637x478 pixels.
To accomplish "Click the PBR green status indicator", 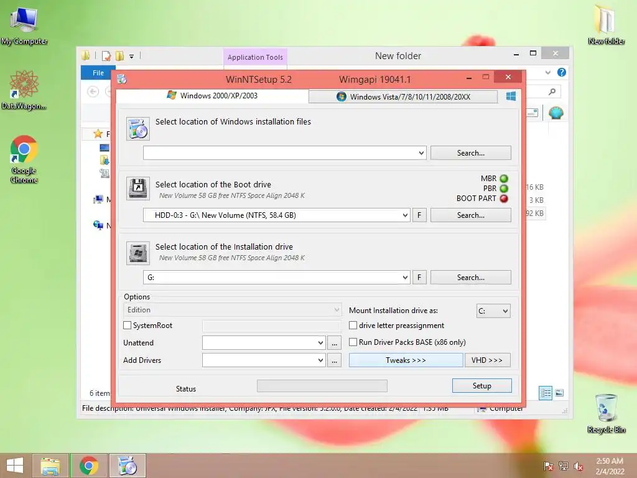I will [504, 189].
